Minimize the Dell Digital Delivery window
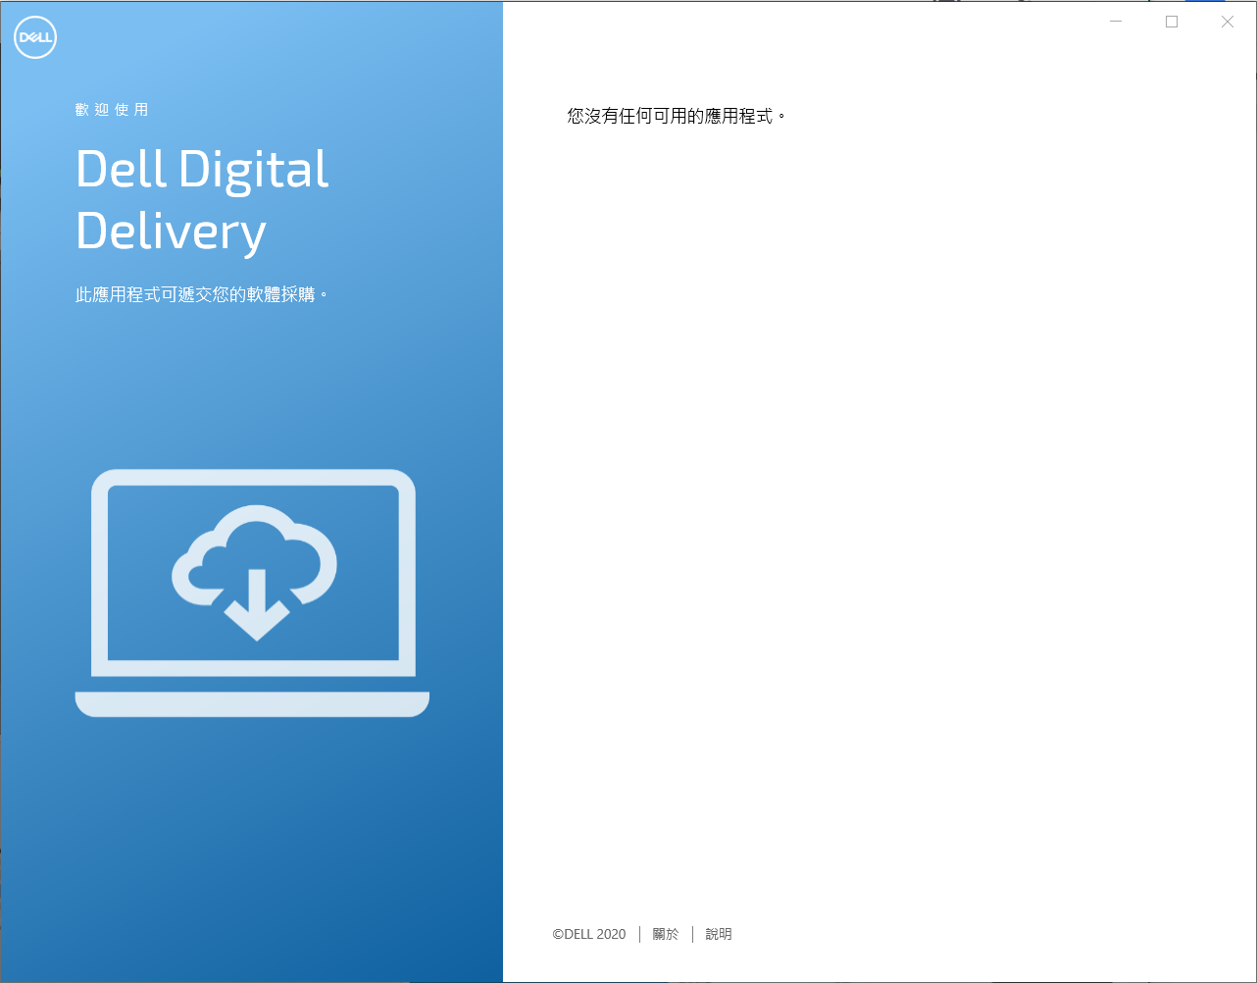Screen dimensions: 1257x983 (1116, 22)
